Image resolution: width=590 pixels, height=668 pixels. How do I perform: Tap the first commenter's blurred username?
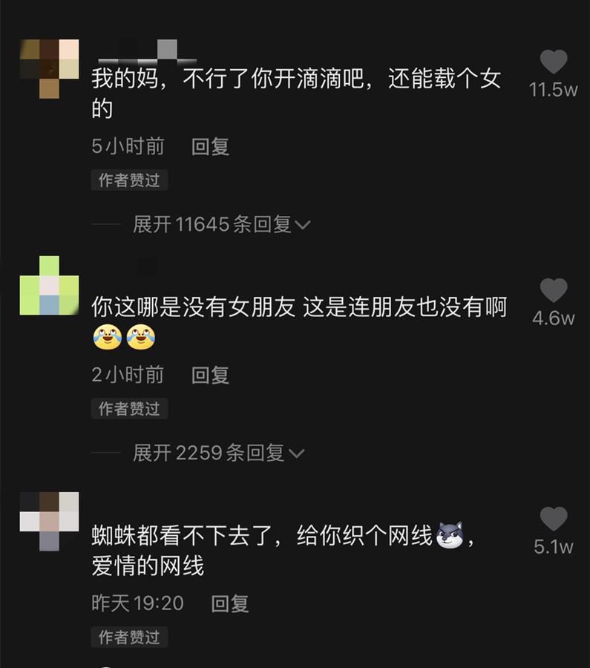pyautogui.click(x=148, y=51)
